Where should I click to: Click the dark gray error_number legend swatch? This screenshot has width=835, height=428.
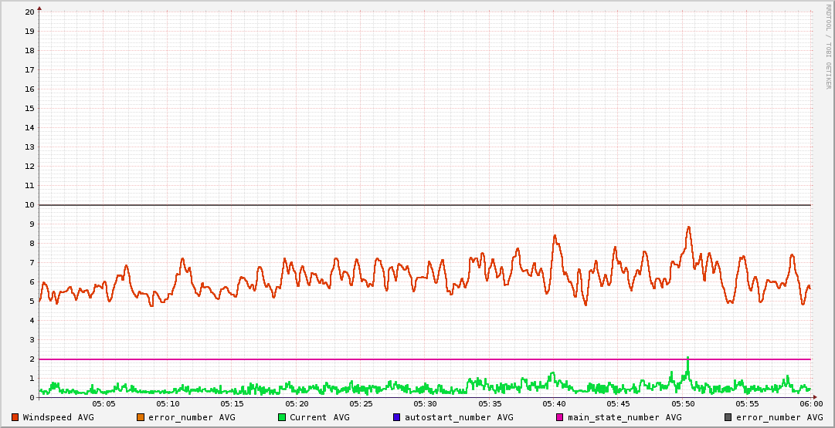click(728, 417)
